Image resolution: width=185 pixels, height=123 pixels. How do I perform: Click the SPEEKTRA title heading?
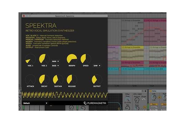[41, 26]
